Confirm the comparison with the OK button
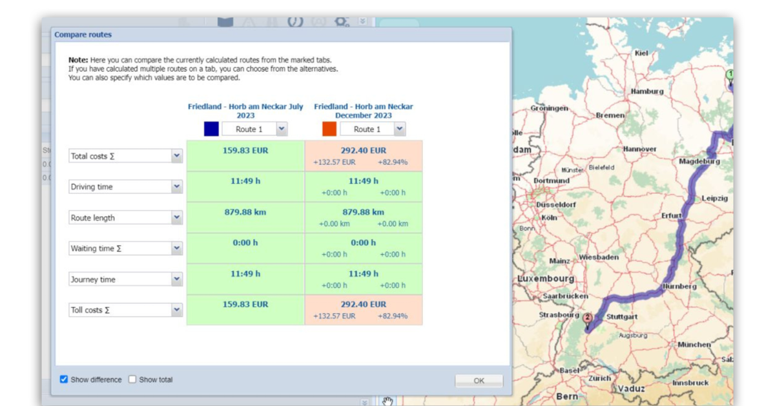Image resolution: width=775 pixels, height=406 pixels. tap(479, 380)
